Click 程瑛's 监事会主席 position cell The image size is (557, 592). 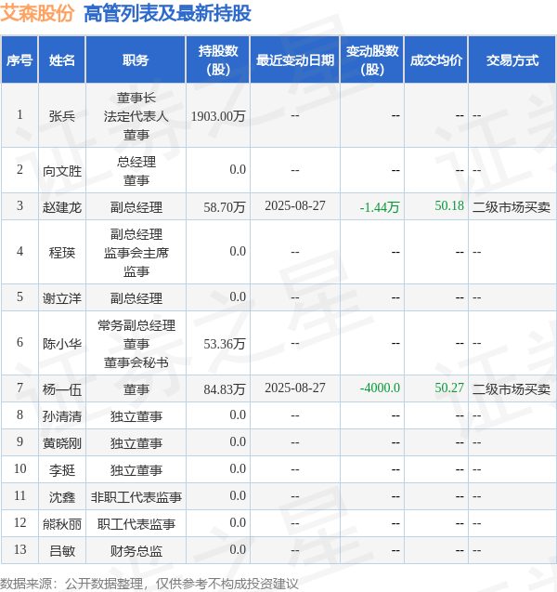click(136, 253)
